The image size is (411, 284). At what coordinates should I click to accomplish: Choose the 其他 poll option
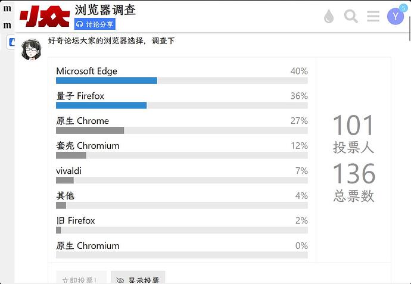point(66,196)
